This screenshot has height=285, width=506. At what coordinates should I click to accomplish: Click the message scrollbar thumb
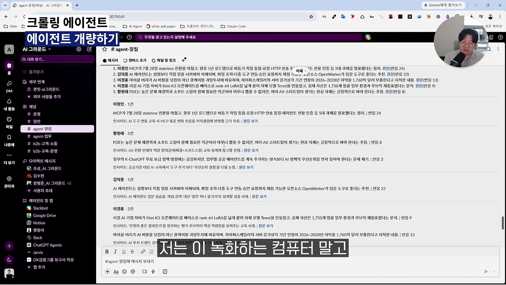tap(503, 223)
